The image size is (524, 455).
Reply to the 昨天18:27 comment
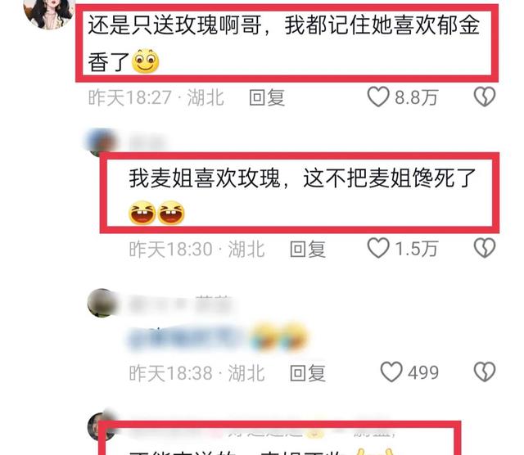pos(267,97)
